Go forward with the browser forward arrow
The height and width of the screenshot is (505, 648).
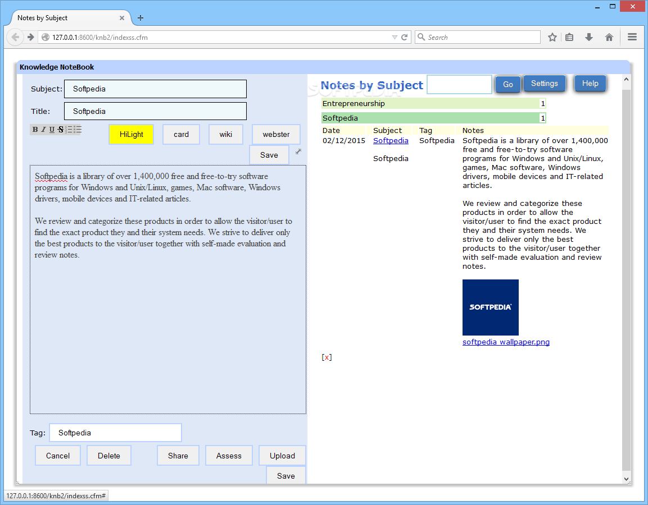point(30,37)
